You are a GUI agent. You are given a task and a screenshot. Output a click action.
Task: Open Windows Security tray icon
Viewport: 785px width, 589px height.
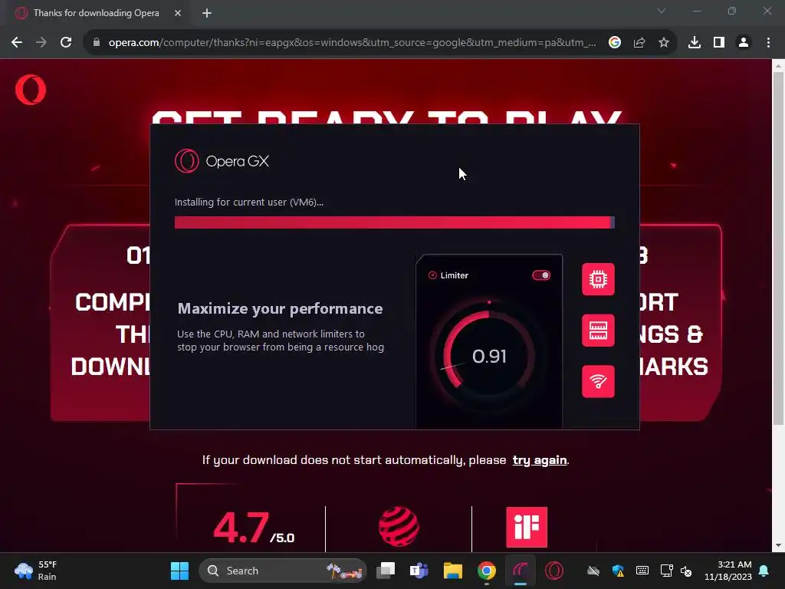point(619,571)
